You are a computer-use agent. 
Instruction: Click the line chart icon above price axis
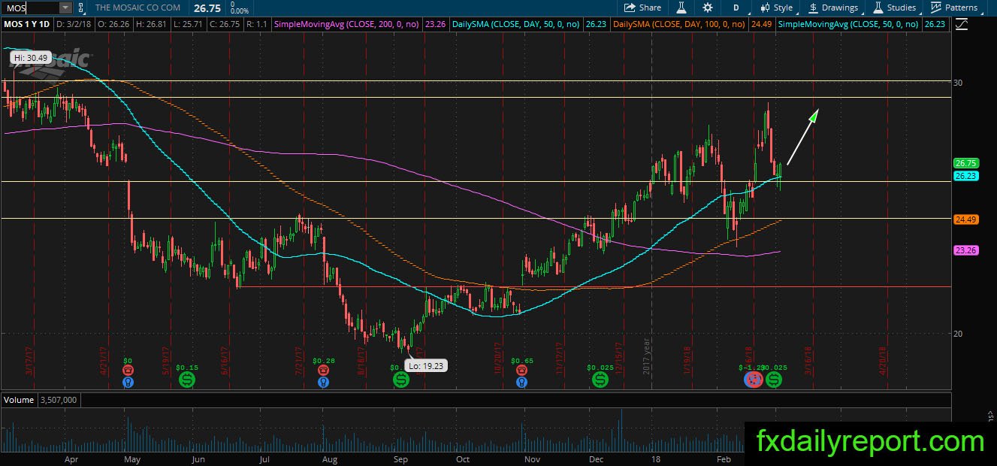[962, 25]
